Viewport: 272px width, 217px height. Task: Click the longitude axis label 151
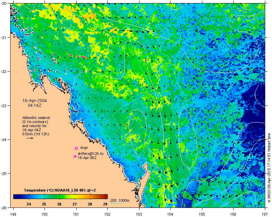pos(76,214)
